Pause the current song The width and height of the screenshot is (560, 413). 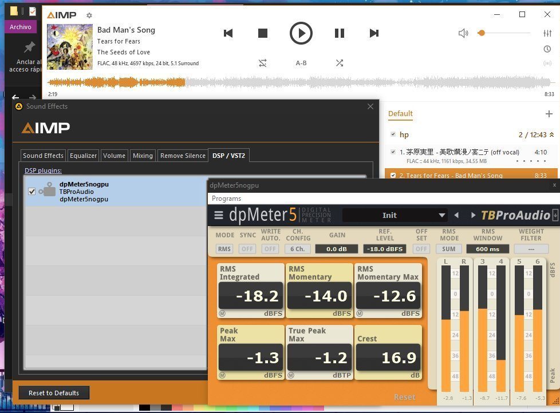click(x=340, y=33)
